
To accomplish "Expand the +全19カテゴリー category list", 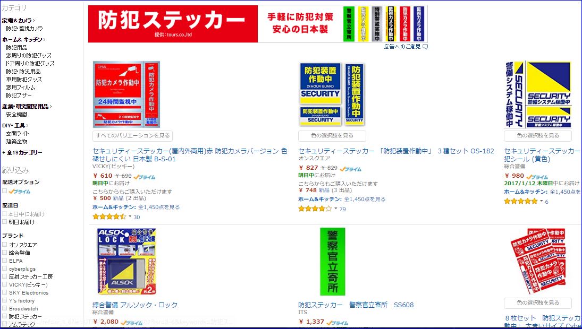I will click(x=22, y=152).
